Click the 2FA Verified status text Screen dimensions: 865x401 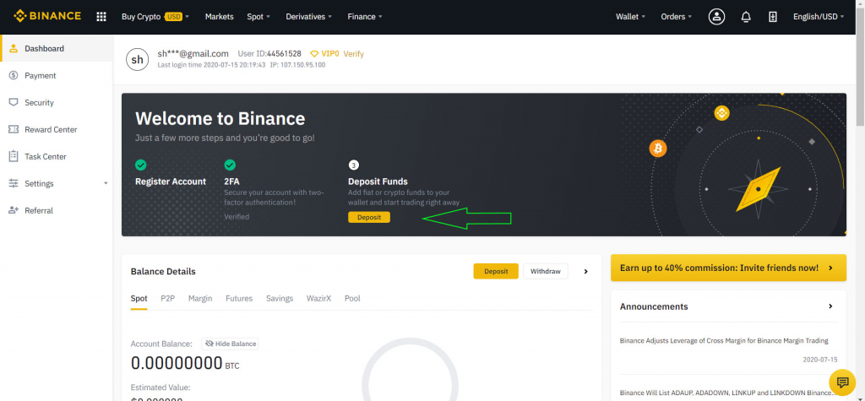237,217
